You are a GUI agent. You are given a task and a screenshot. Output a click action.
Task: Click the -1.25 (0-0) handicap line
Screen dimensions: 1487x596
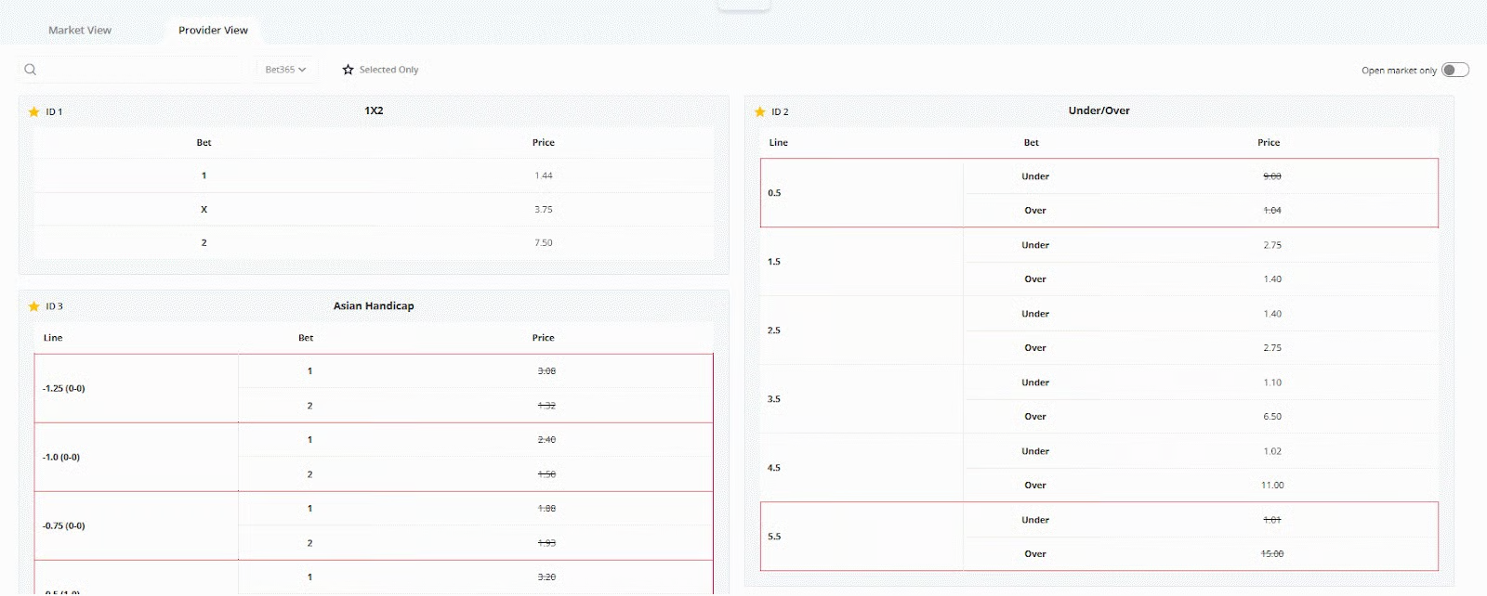(64, 389)
